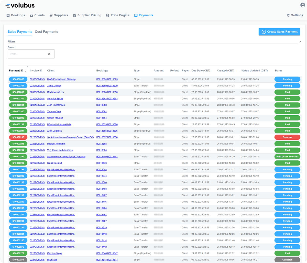Click the Canceled status badge for SP0002277

(x=287, y=260)
